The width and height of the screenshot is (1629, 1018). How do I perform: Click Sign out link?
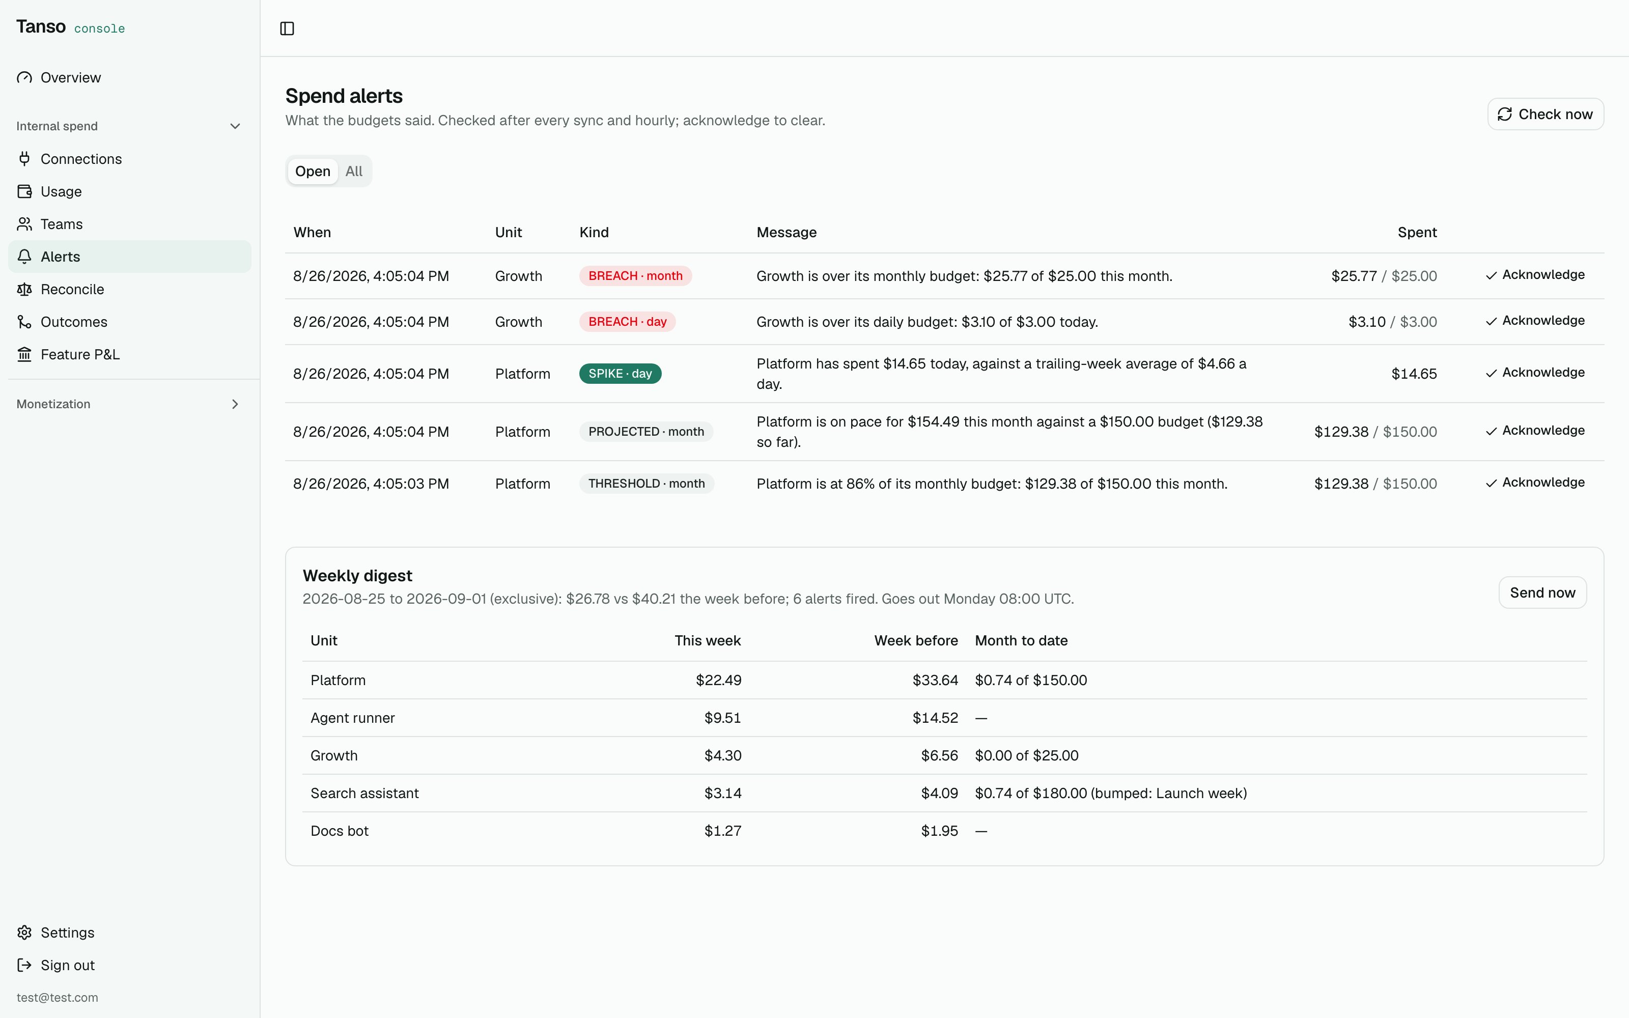[x=130, y=965]
